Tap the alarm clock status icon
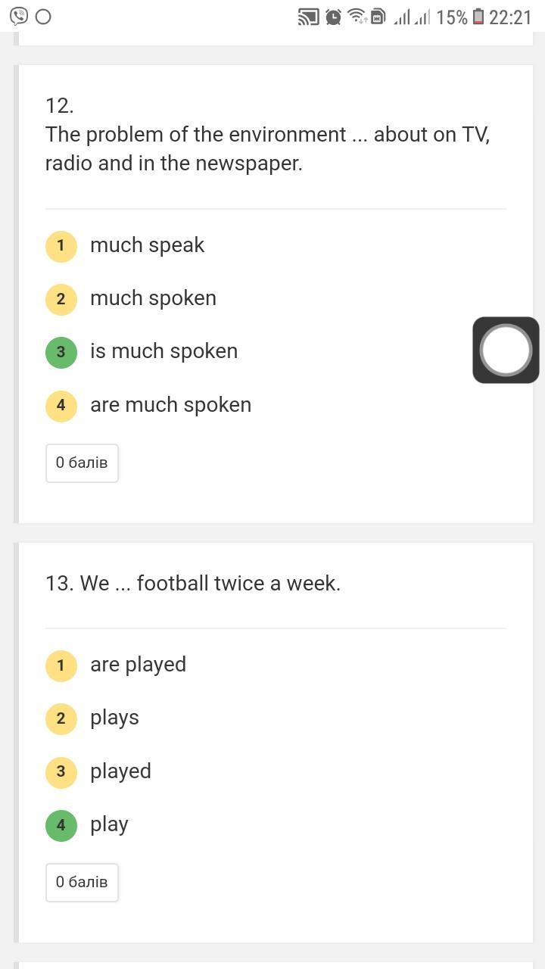 tap(333, 17)
